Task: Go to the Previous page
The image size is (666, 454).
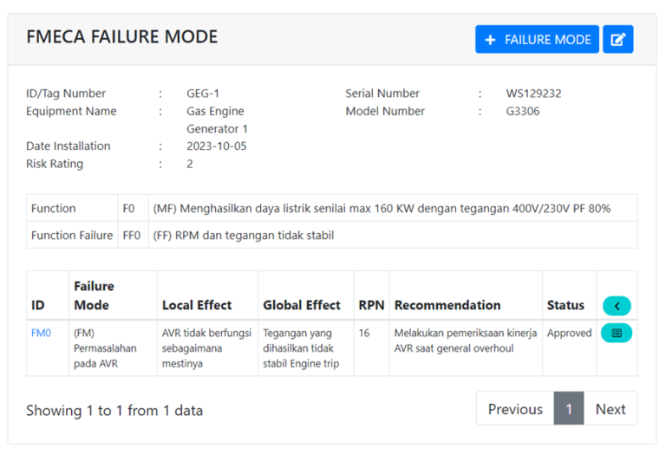Action: (515, 409)
